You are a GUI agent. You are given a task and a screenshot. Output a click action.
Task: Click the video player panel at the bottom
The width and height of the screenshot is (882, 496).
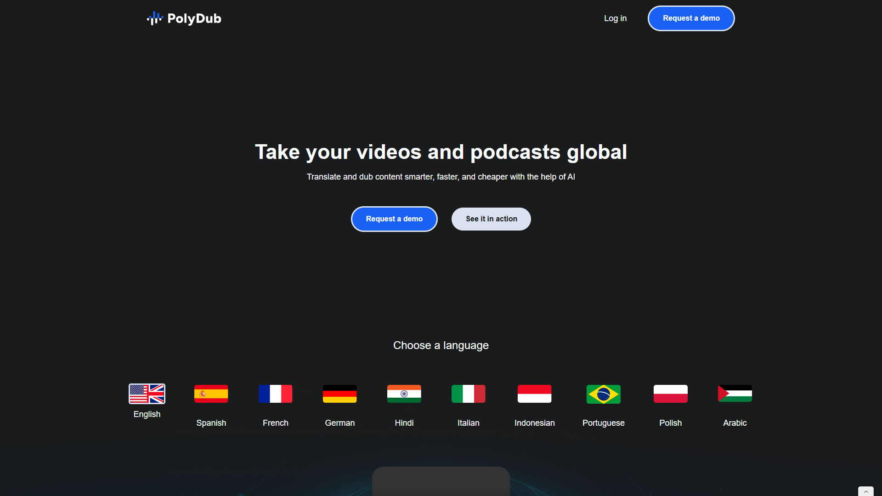tap(441, 481)
